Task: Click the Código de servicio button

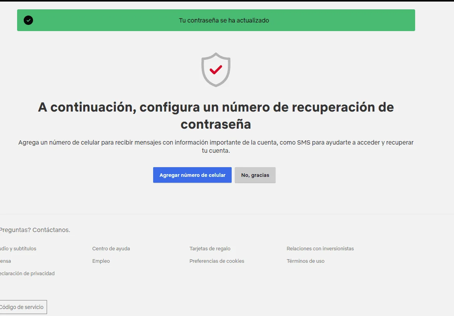Action: [23, 307]
